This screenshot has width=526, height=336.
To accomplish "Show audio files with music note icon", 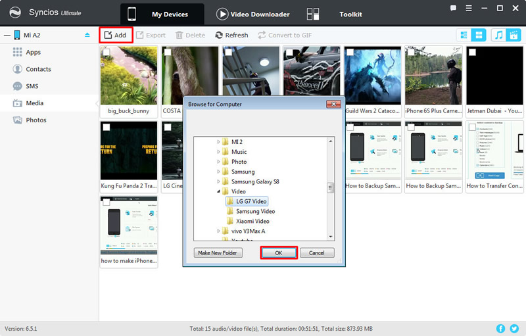I will click(x=499, y=35).
